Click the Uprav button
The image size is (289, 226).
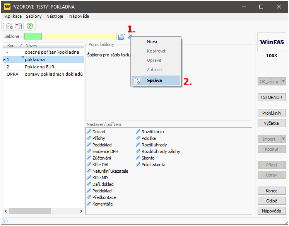(272, 175)
